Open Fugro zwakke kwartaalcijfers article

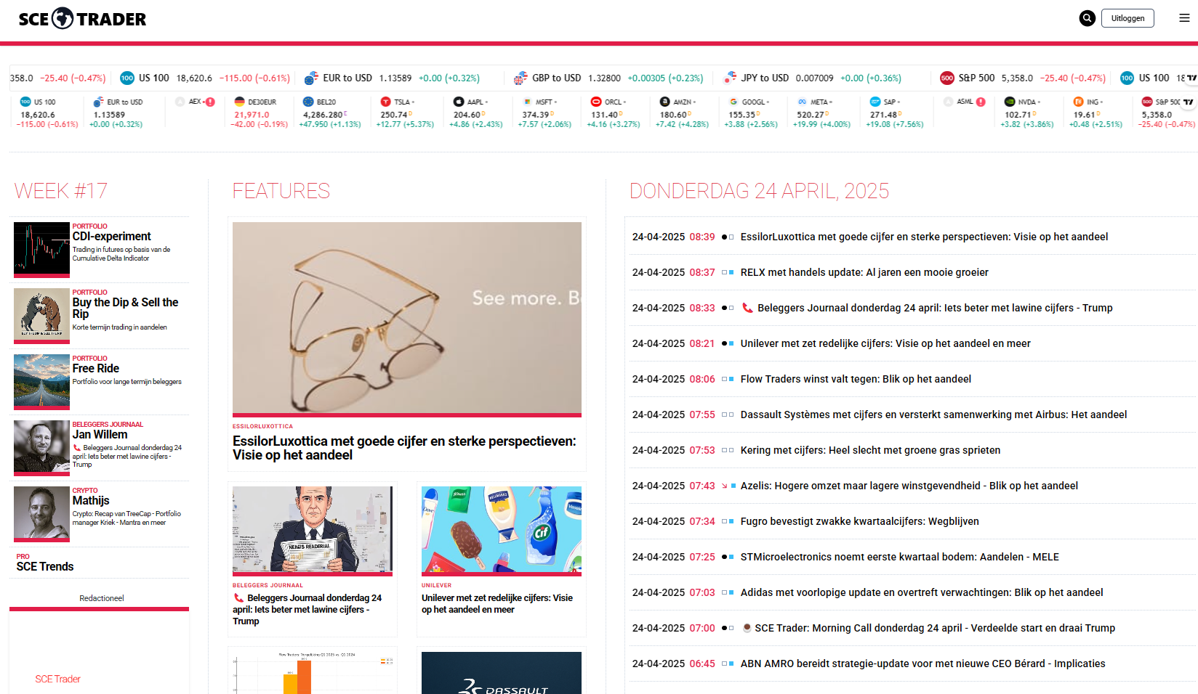pyautogui.click(x=859, y=521)
